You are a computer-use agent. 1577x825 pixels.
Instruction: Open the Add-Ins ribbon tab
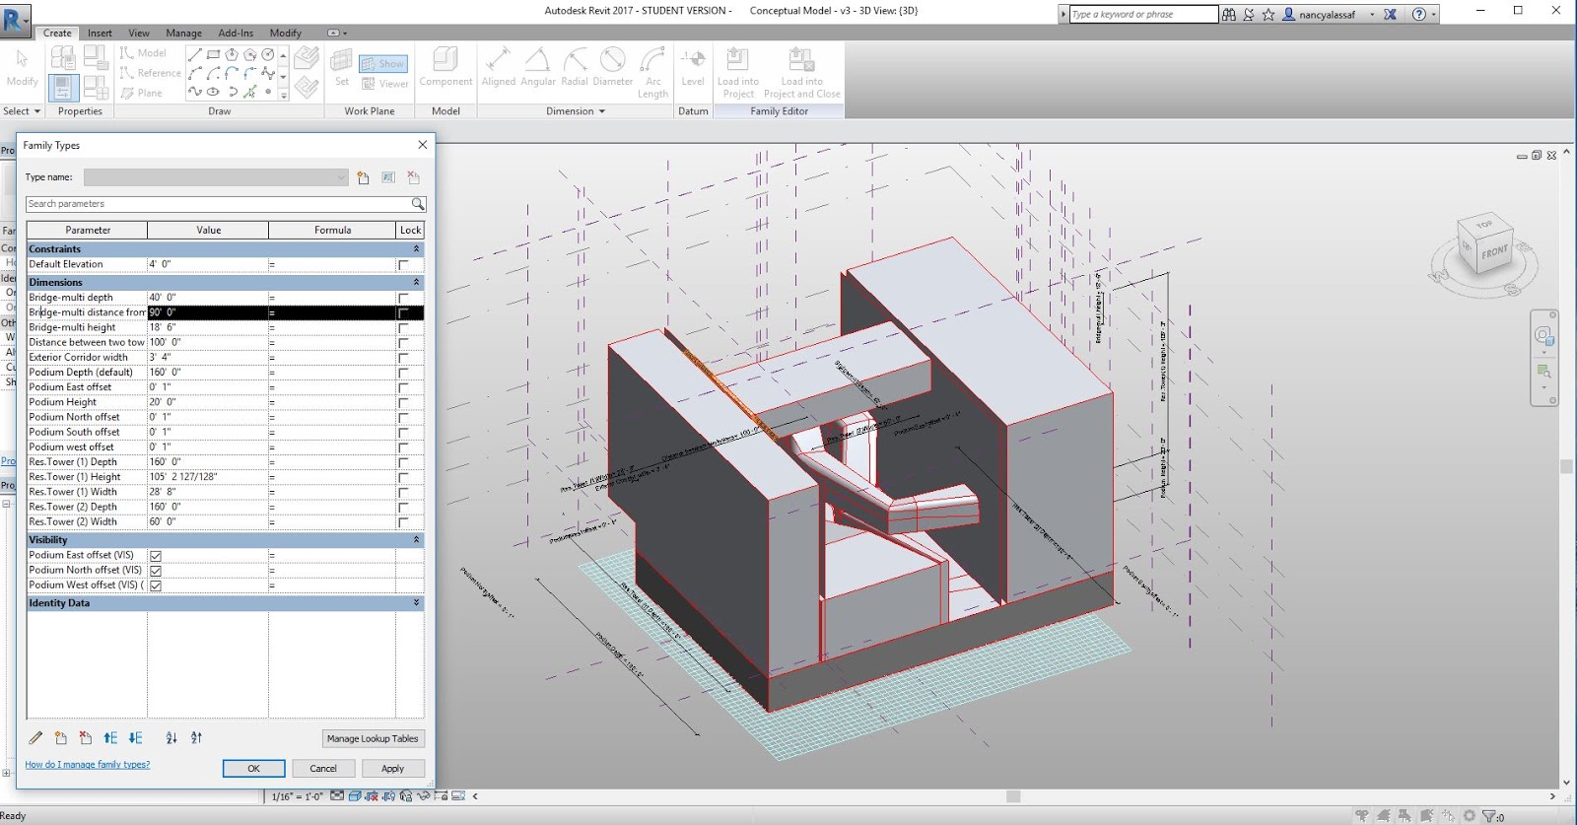236,34
